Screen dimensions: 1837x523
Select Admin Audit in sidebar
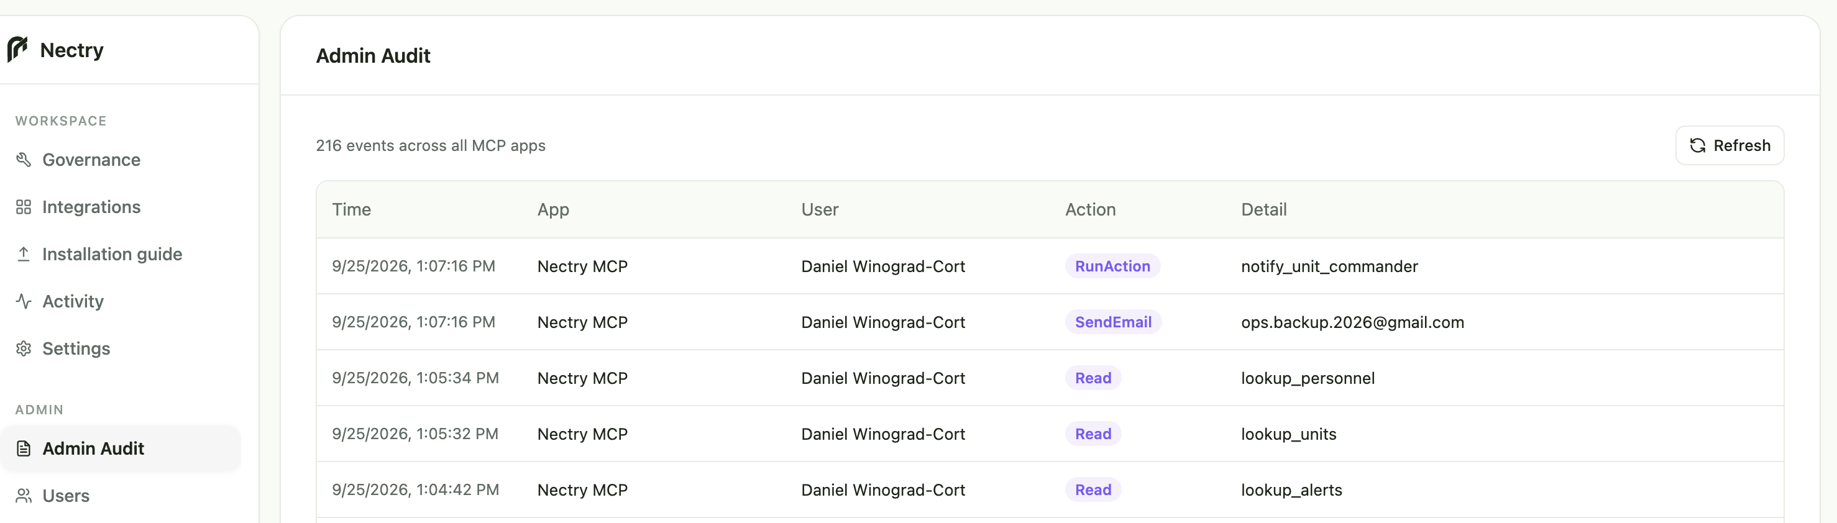(120, 448)
